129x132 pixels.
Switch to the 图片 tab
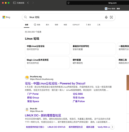[47, 25]
